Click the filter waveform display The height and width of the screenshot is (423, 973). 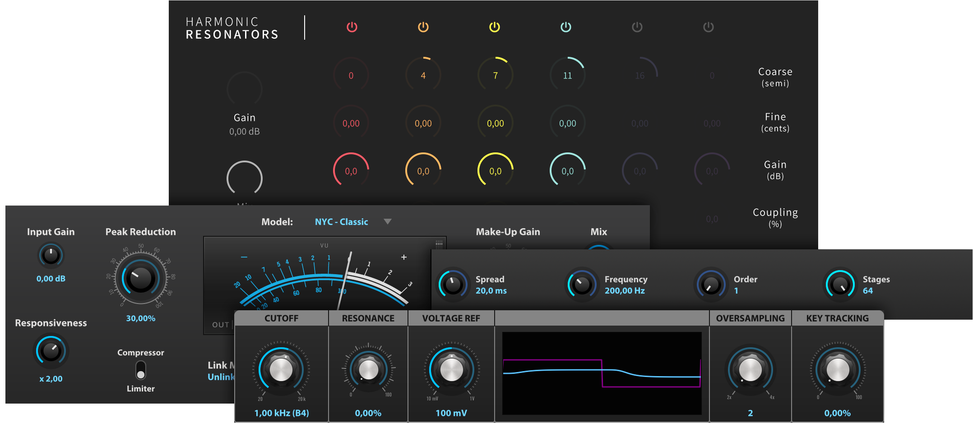coord(602,373)
